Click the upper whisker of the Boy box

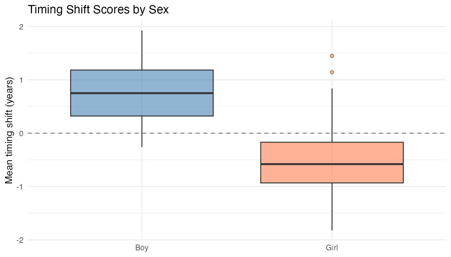coord(142,50)
